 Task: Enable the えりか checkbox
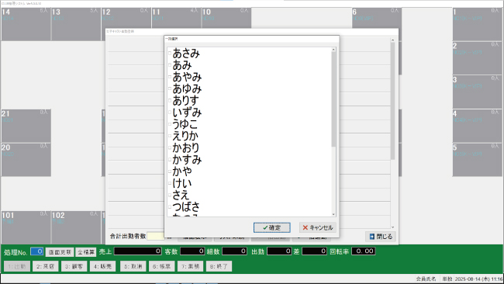click(x=169, y=136)
